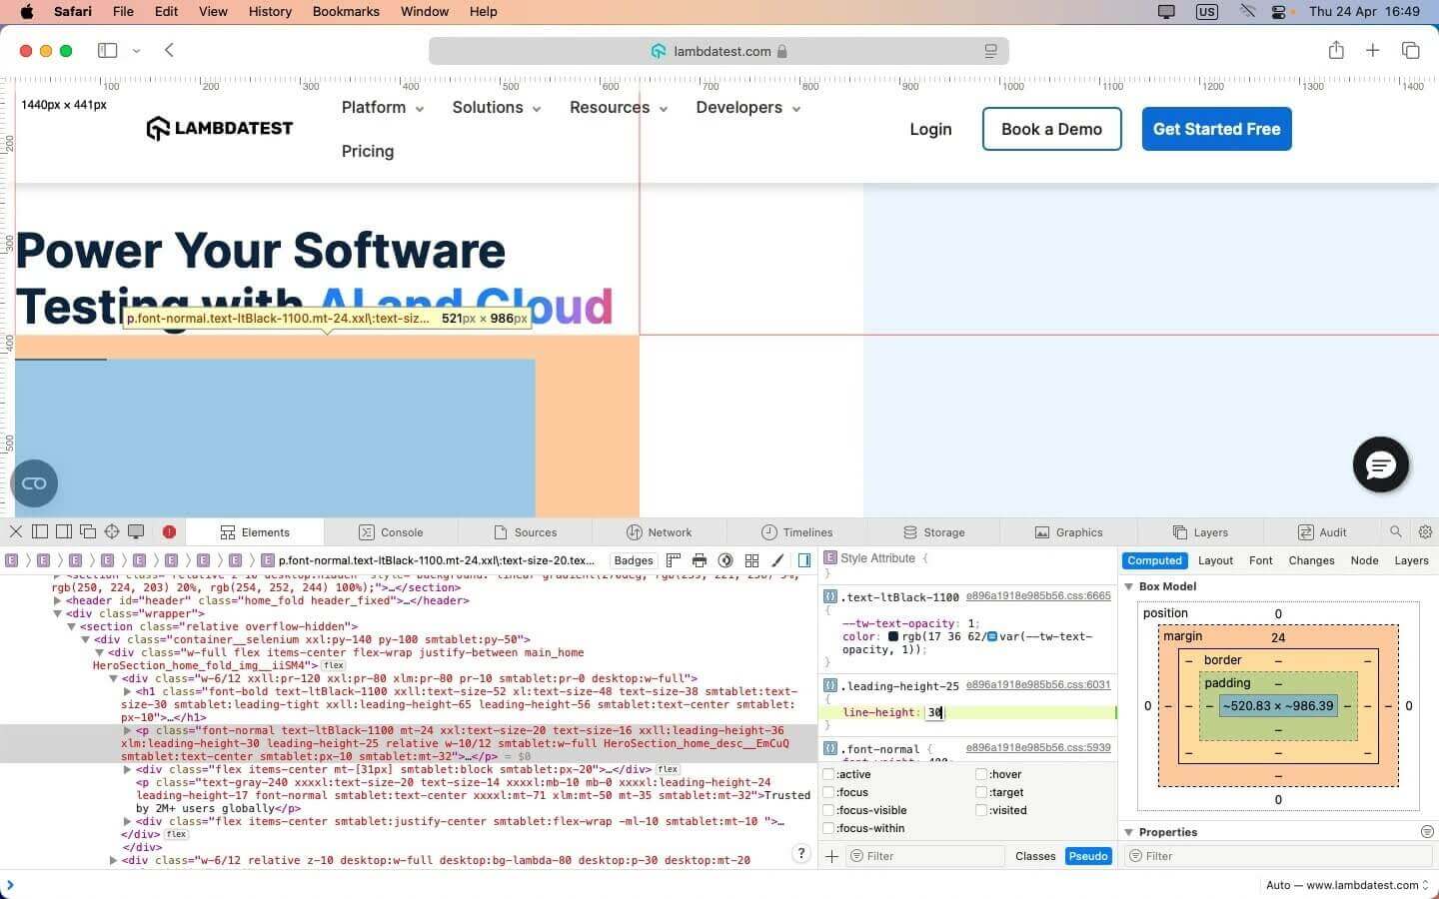The height and width of the screenshot is (899, 1439).
Task: Open the Safari Share icon
Action: click(x=1336, y=50)
